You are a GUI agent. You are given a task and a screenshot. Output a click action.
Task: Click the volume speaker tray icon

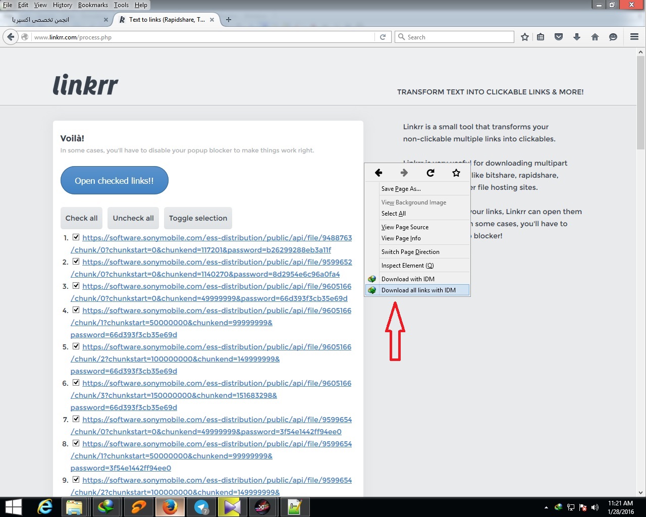pyautogui.click(x=595, y=507)
